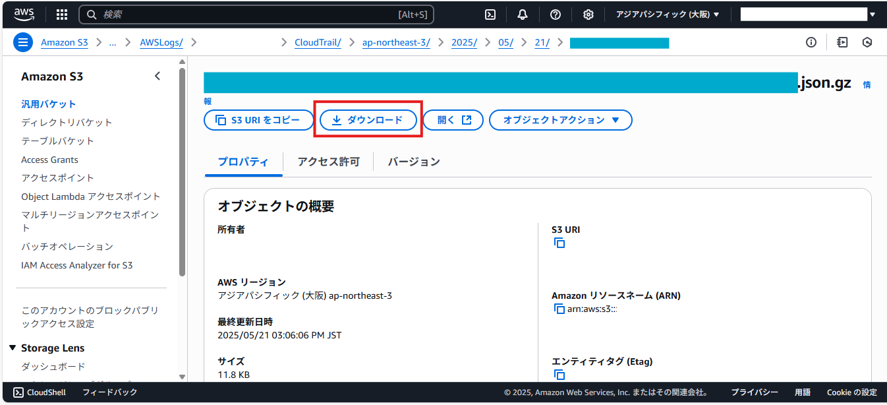Screen dimensions: 887x405
Task: Click the 開く button
Action: (453, 120)
